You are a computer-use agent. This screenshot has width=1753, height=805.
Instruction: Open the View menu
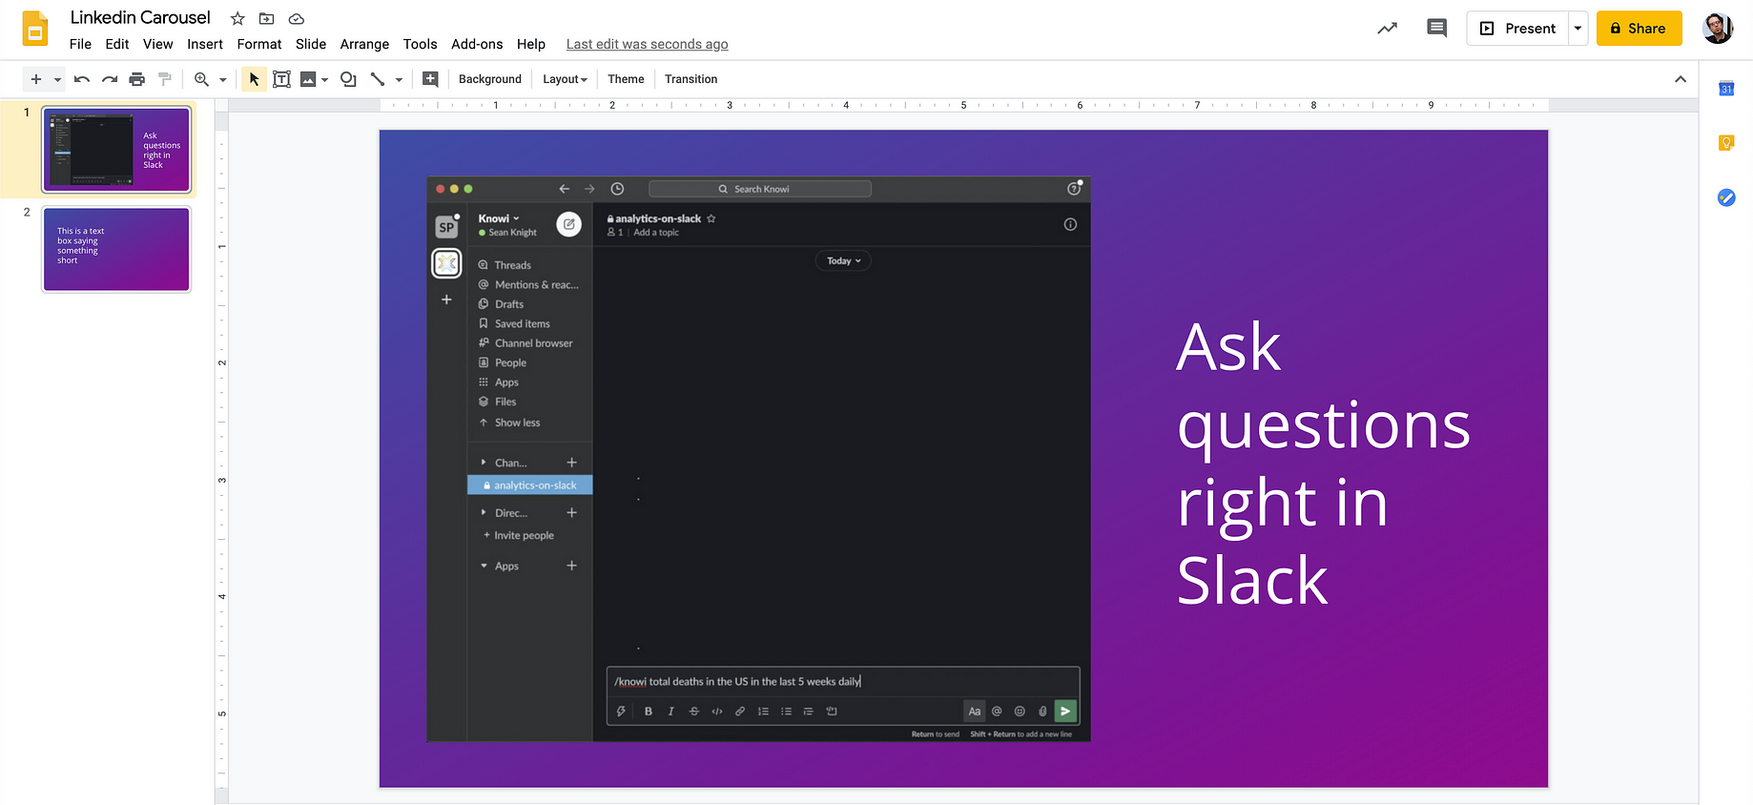click(157, 44)
